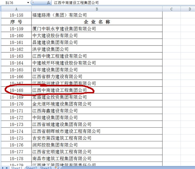Select column C header
The width and height of the screenshot is (195, 169).
click(x=172, y=9)
